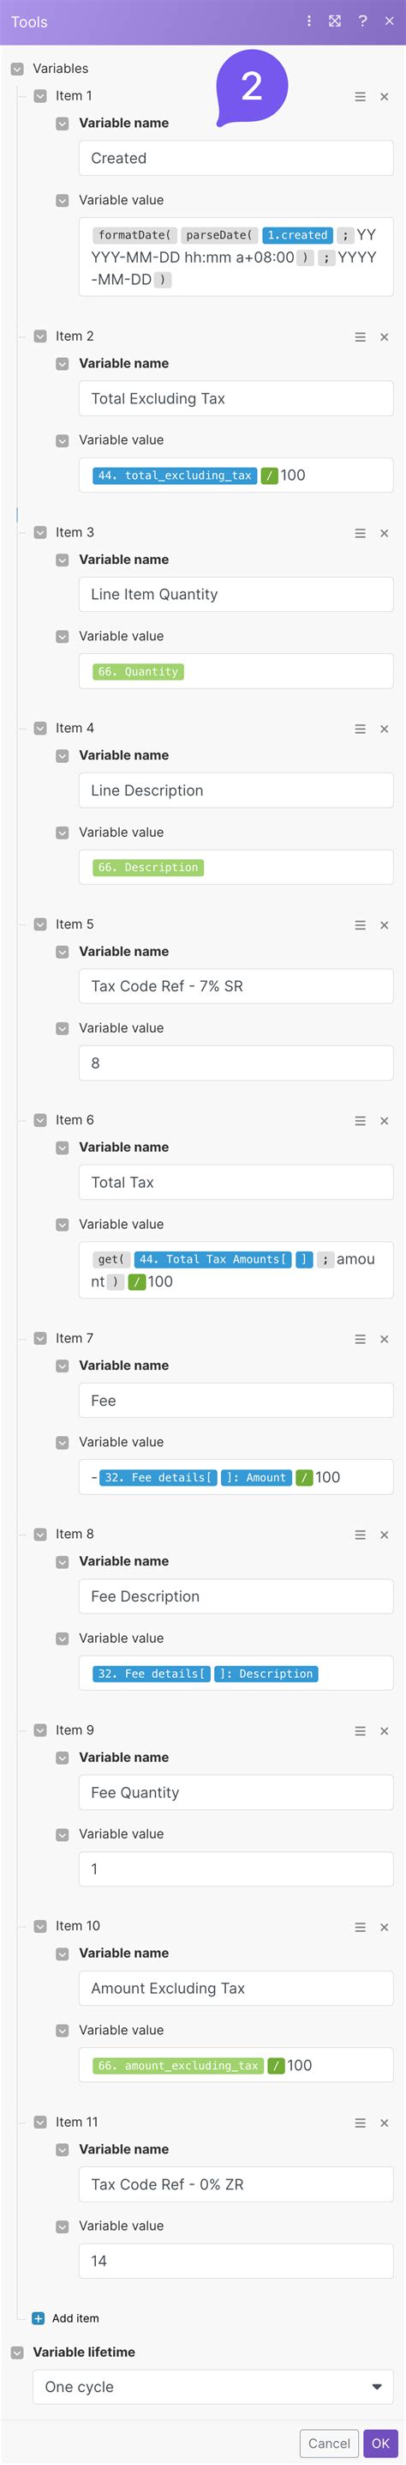Collapse Item 10 using its checkbox toggle
Image resolution: width=406 pixels, height=2465 pixels.
(x=40, y=1926)
